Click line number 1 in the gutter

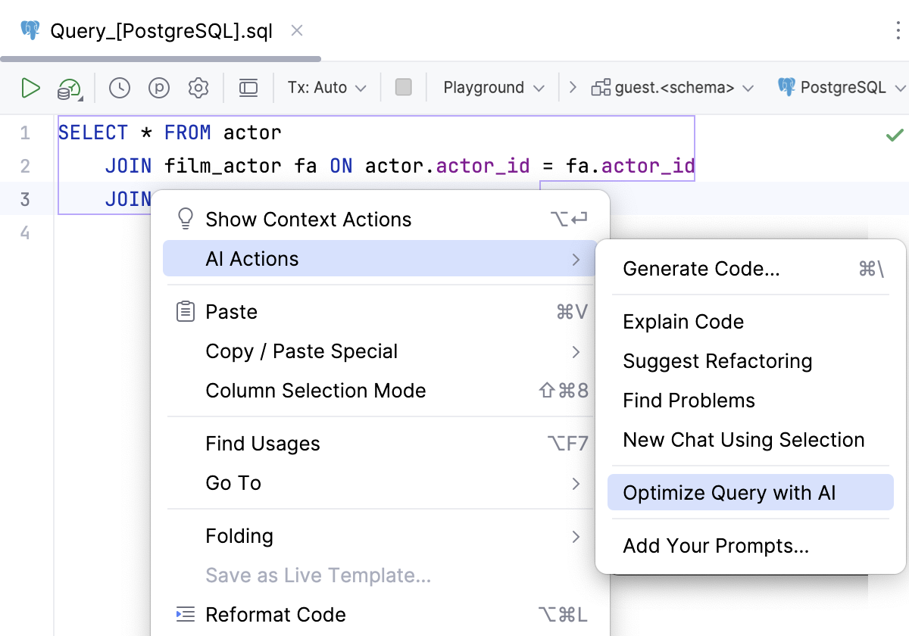click(26, 133)
